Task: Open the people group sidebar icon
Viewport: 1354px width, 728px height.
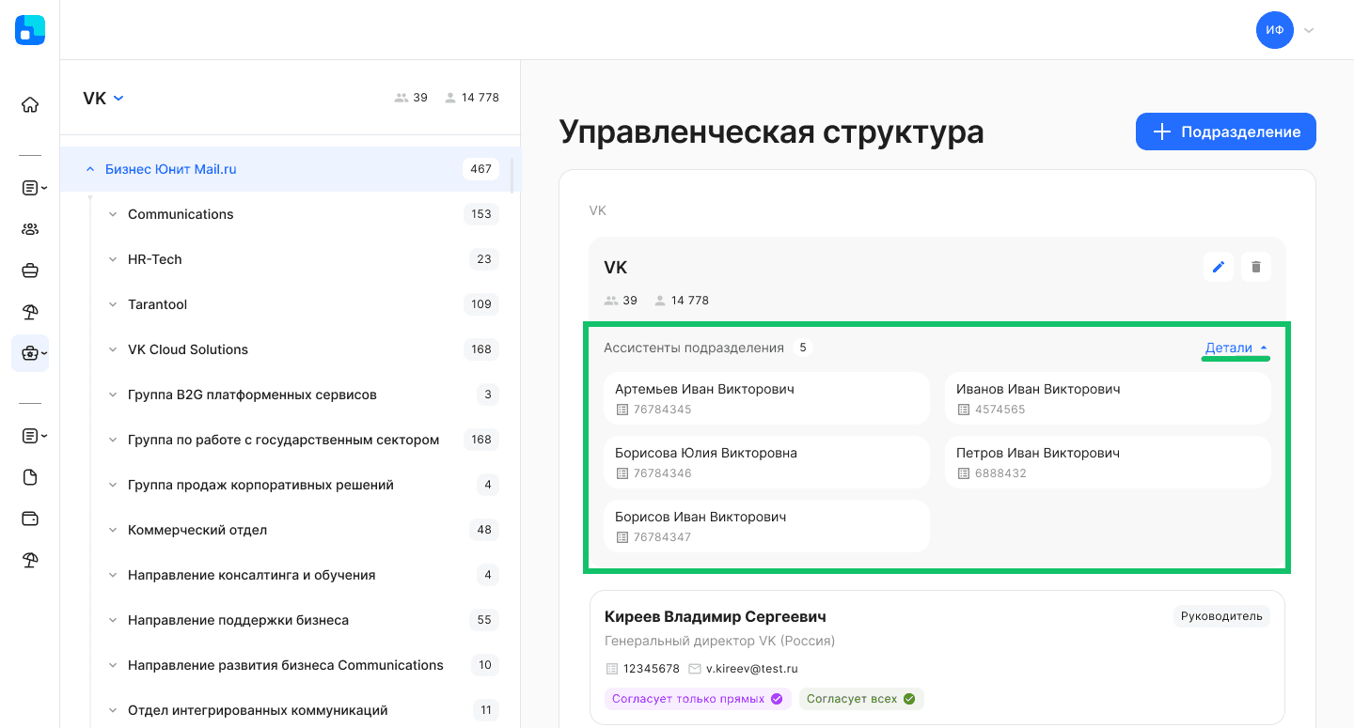Action: pyautogui.click(x=30, y=229)
